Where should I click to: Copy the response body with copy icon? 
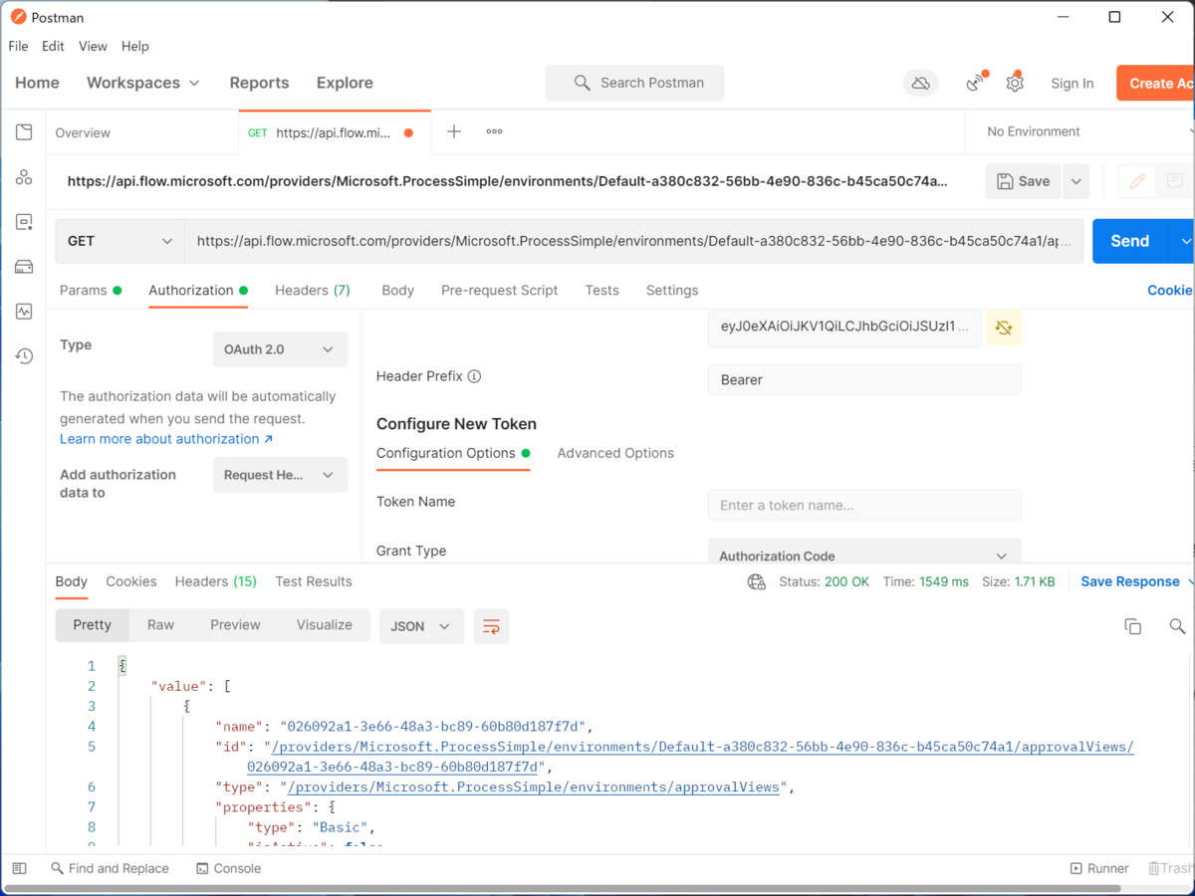[1132, 626]
